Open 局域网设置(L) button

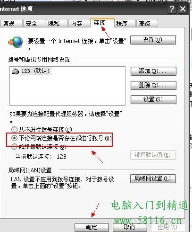coord(153,178)
